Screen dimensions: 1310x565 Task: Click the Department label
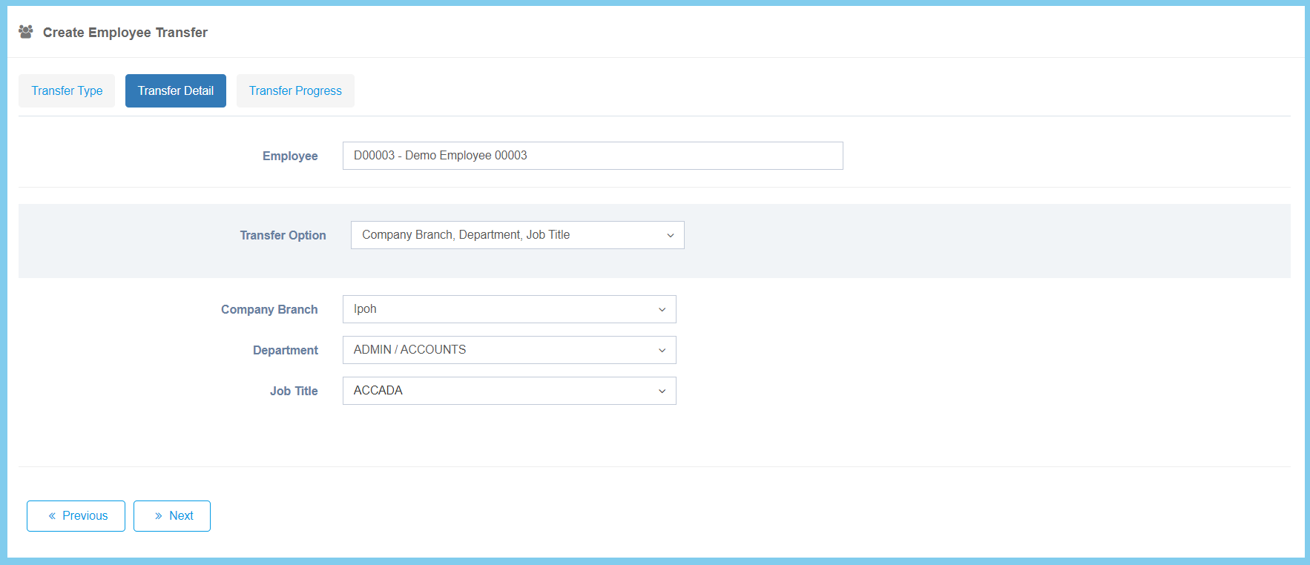coord(286,350)
